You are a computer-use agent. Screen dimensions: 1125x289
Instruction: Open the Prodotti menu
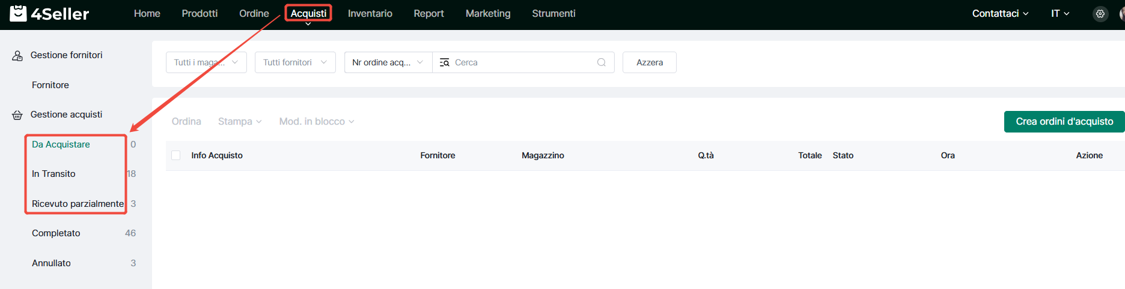click(x=200, y=13)
